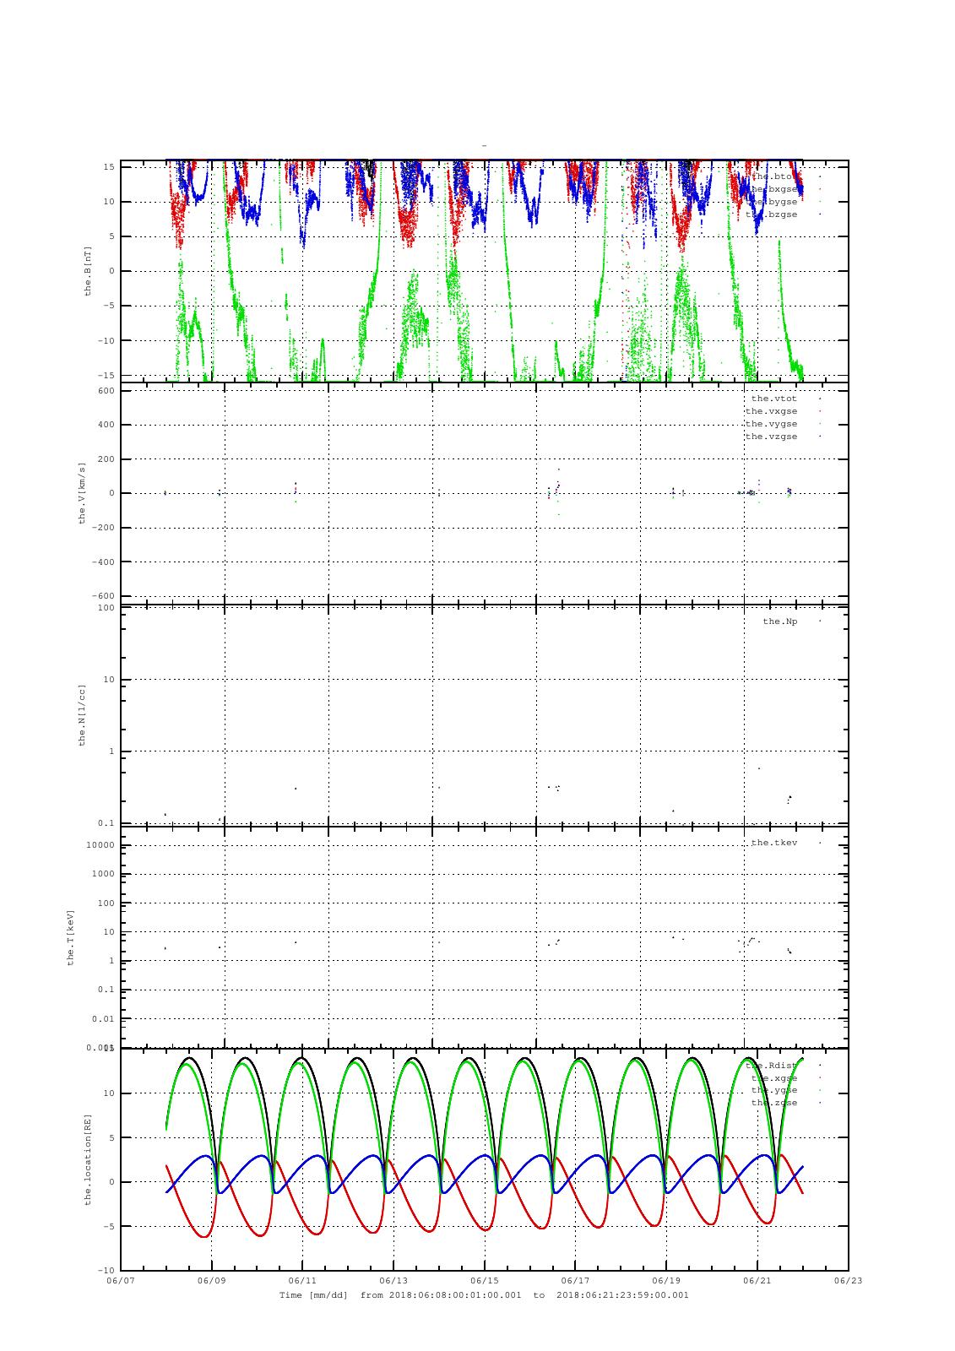955x1351 pixels.
Task: Click the 06/23 x-axis tick label
Action: 848,1280
